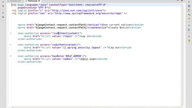
Task: Open the green Servers view icon
Action: pos(189,15)
